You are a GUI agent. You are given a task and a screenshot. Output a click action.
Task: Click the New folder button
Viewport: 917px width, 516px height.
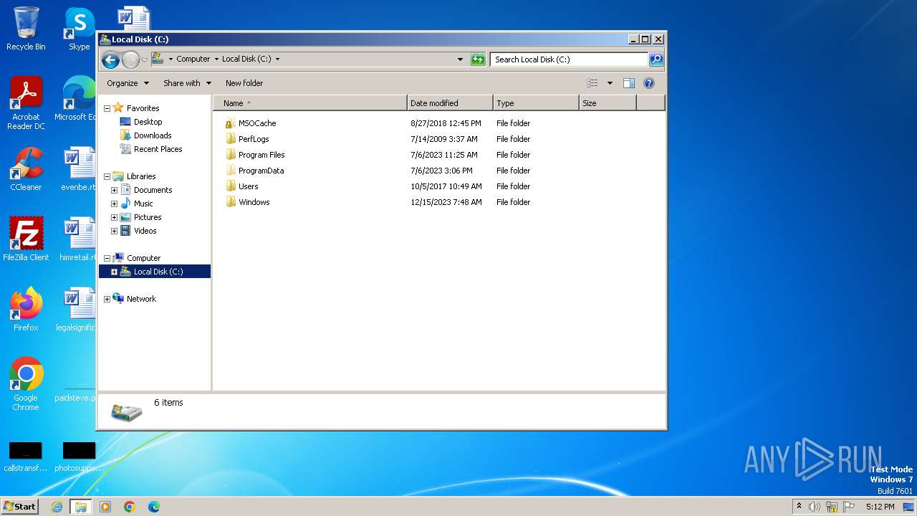point(244,83)
